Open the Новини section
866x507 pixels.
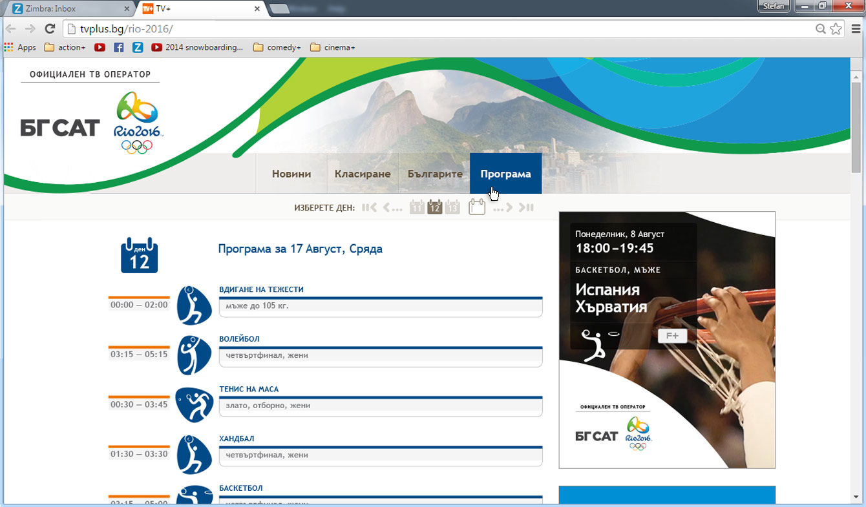(291, 173)
